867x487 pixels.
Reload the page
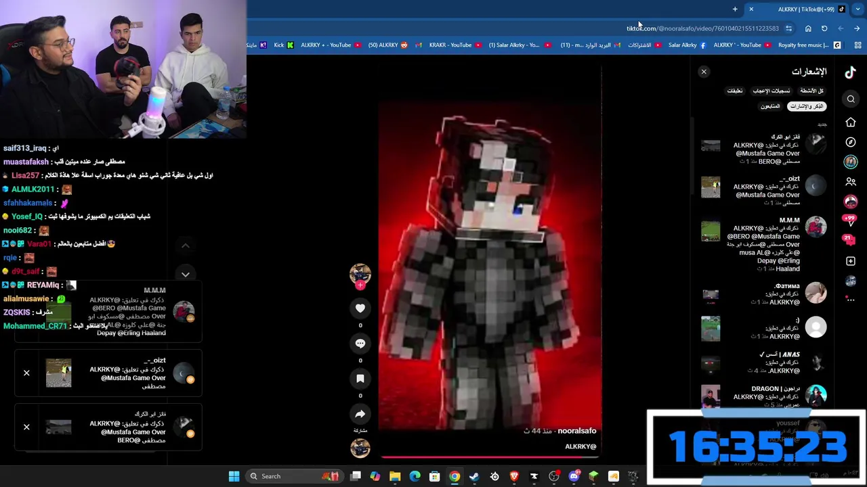tap(824, 28)
